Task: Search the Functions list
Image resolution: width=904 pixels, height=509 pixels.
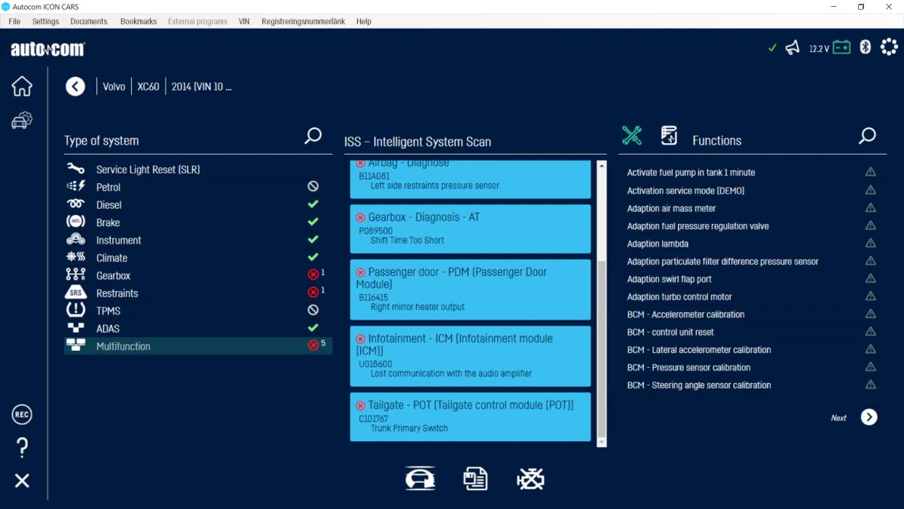Action: (x=867, y=136)
